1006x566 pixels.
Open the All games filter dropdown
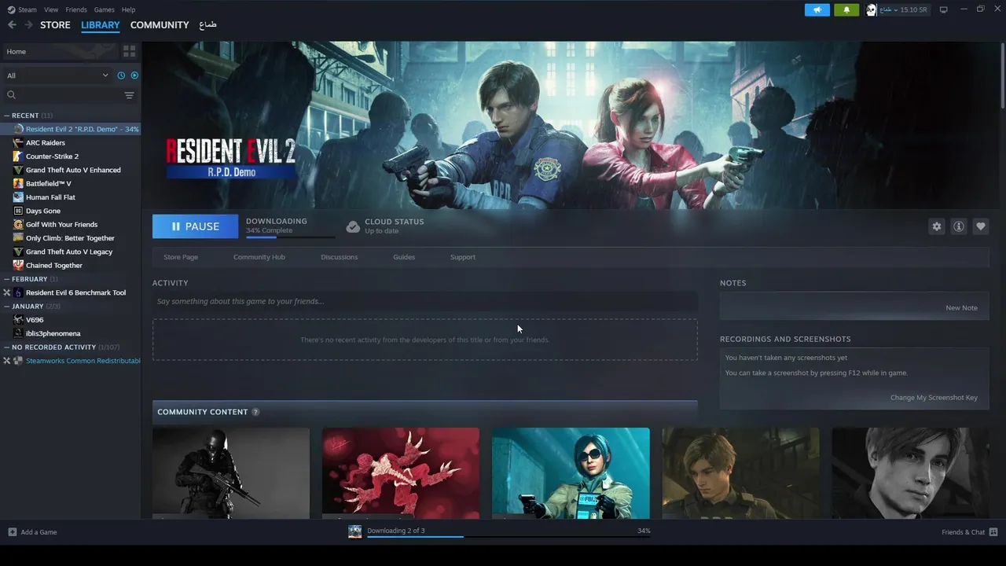[57, 75]
